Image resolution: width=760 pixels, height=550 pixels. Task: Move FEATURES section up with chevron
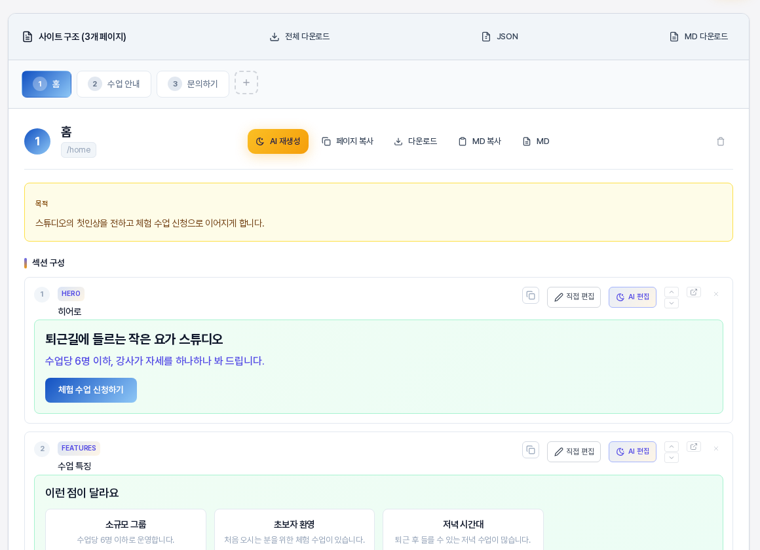pyautogui.click(x=672, y=447)
